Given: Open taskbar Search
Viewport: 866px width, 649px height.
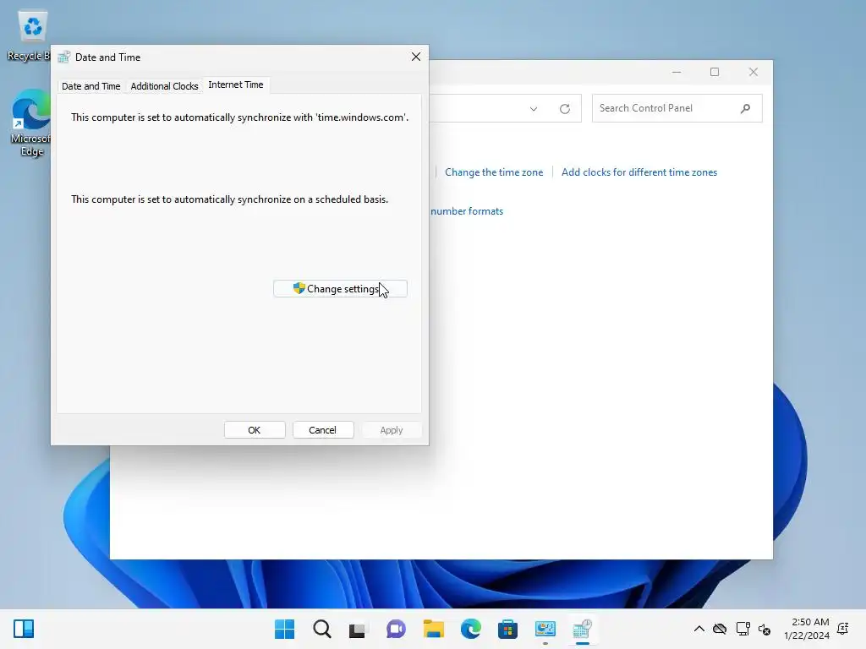Looking at the screenshot, I should (x=322, y=629).
